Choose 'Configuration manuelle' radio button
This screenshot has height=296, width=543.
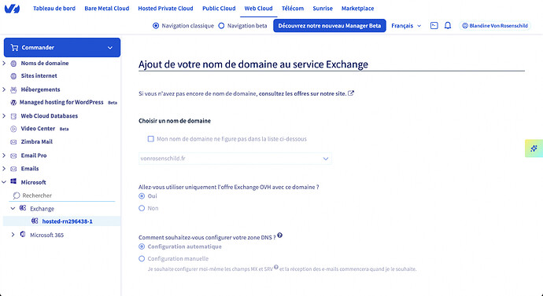[x=142, y=258]
